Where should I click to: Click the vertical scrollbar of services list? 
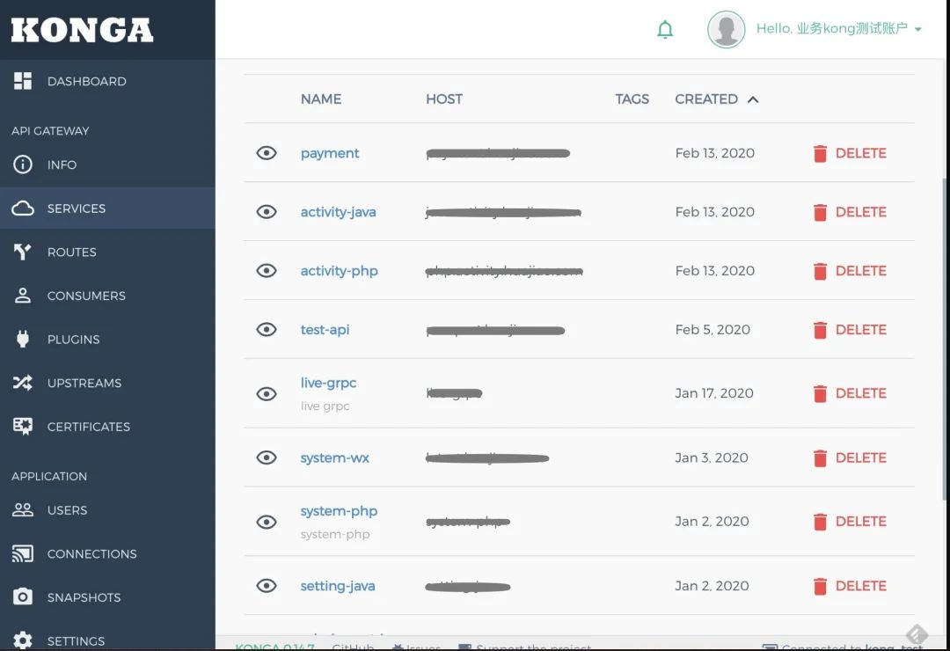coord(946,352)
